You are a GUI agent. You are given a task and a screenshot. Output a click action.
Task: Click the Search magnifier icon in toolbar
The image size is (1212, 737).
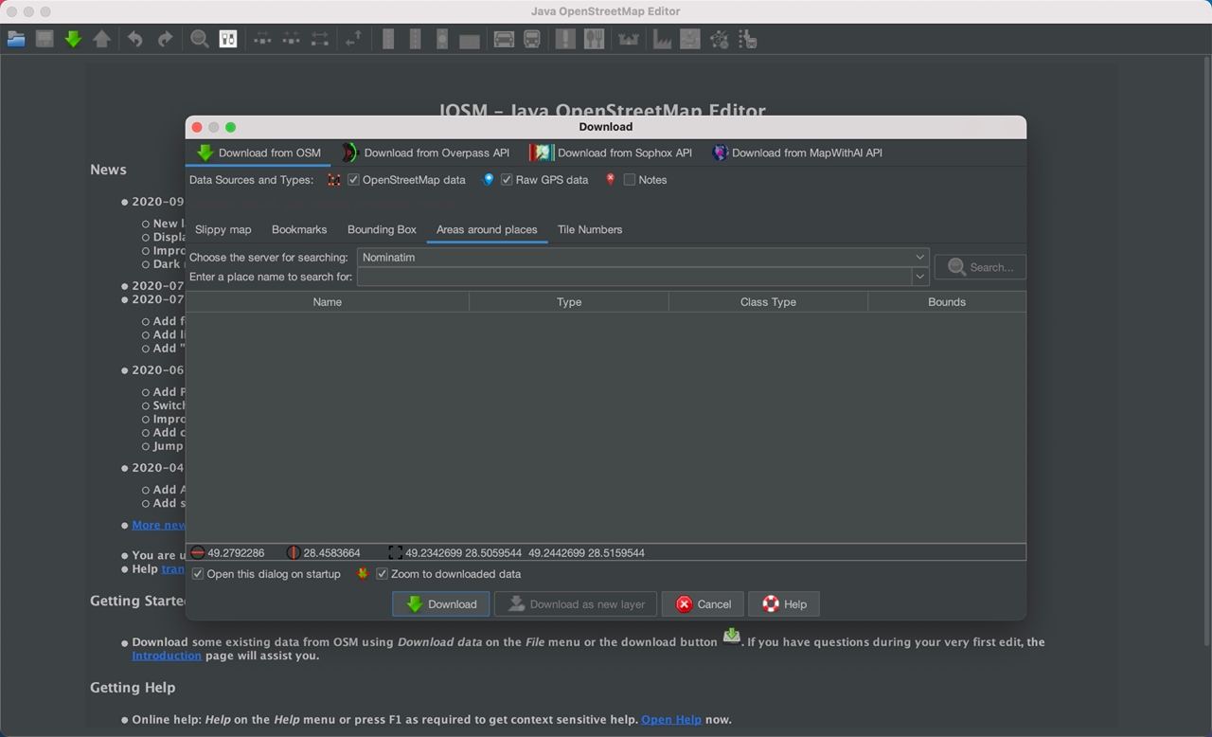pos(200,39)
